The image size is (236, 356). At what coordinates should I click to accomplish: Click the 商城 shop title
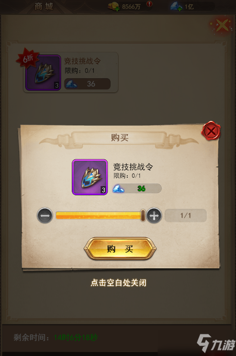click(44, 7)
